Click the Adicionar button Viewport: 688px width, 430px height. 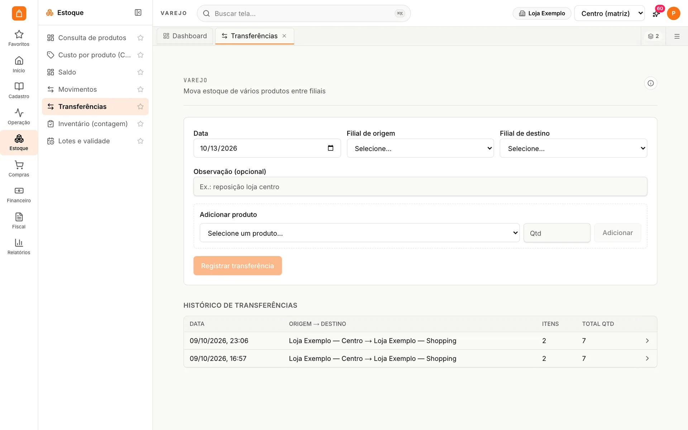point(617,233)
